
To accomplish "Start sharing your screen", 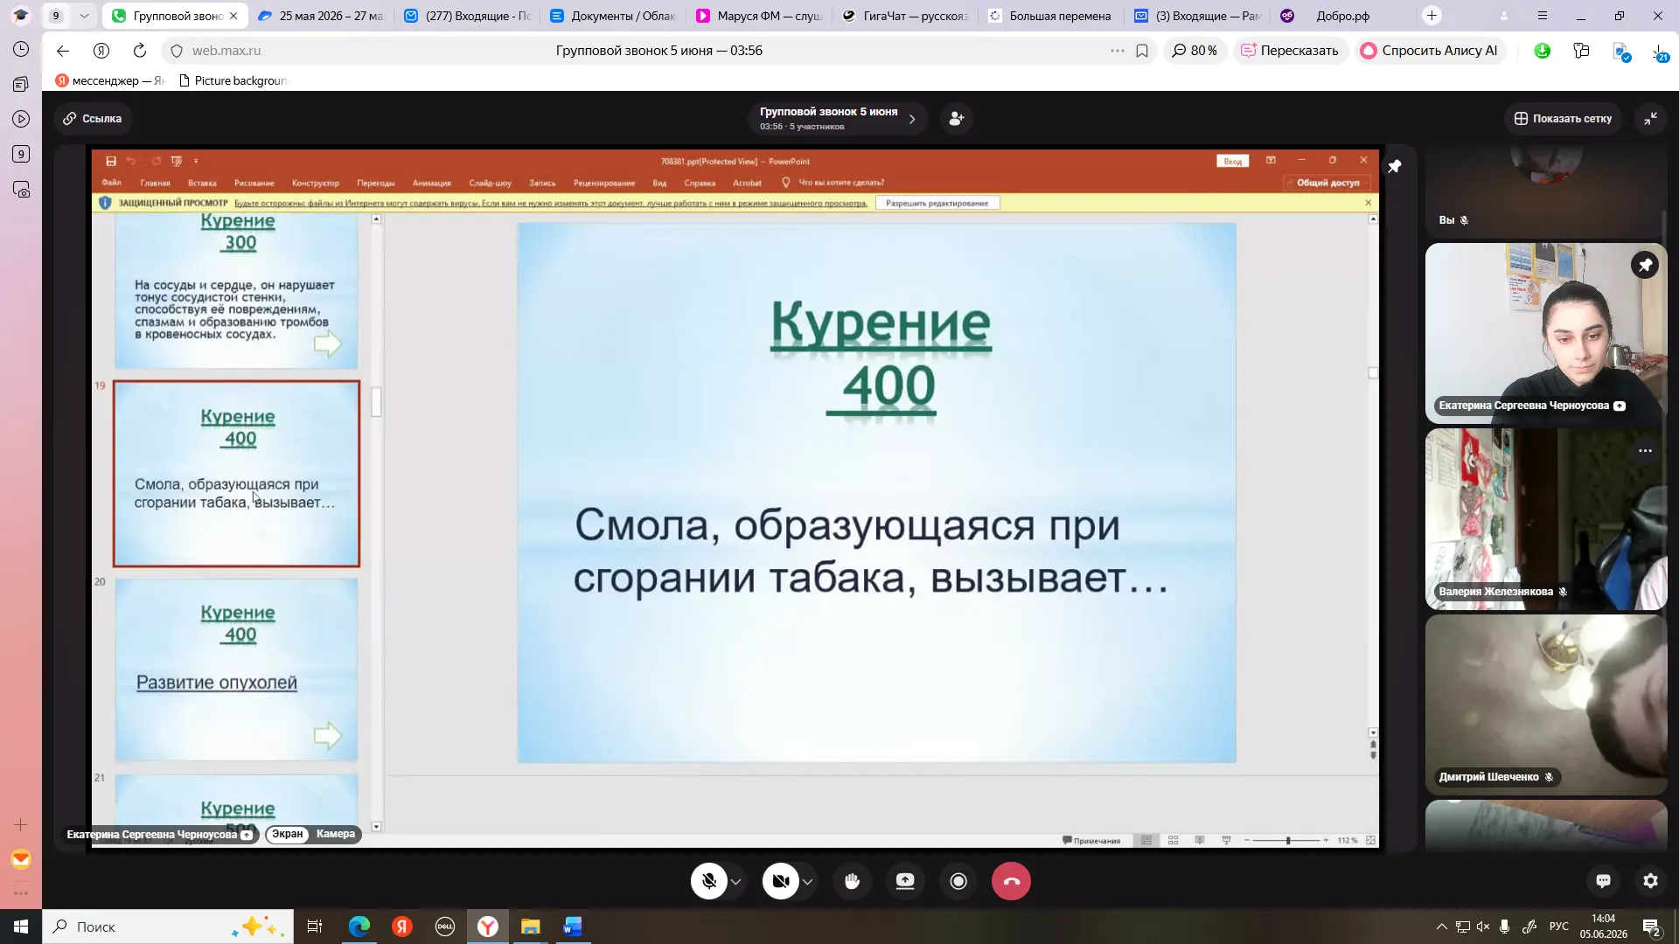I will [905, 881].
